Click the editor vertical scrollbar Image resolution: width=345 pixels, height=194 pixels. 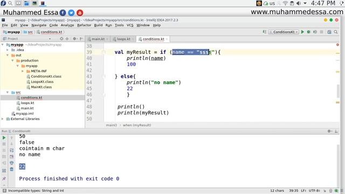(338, 91)
